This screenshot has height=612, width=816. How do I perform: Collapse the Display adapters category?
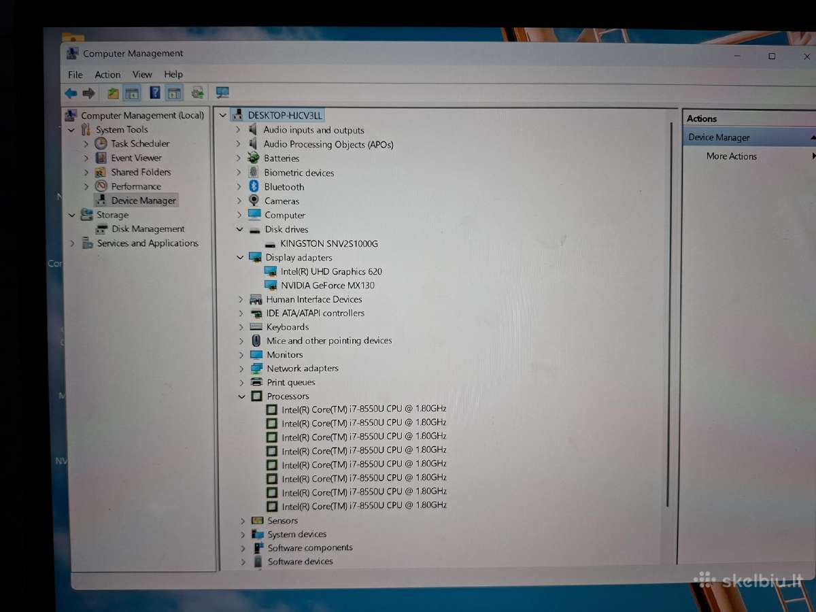pyautogui.click(x=239, y=258)
